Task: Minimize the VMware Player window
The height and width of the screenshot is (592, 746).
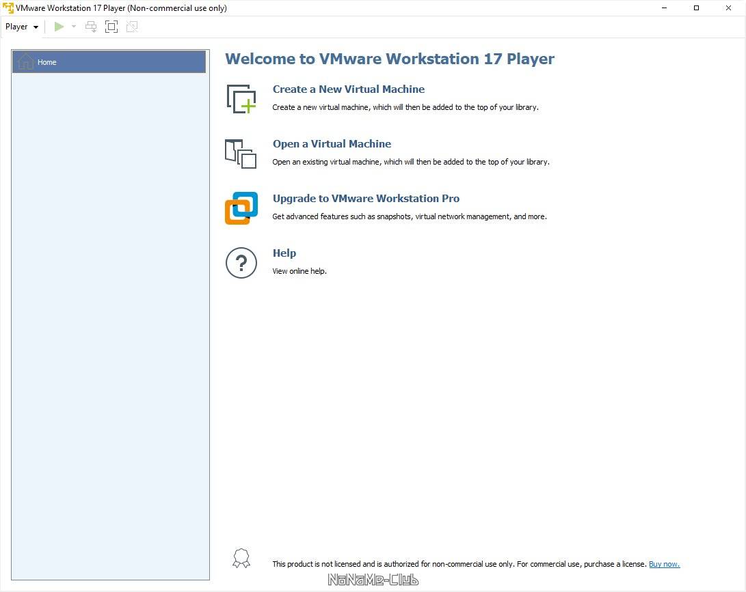Action: point(664,8)
